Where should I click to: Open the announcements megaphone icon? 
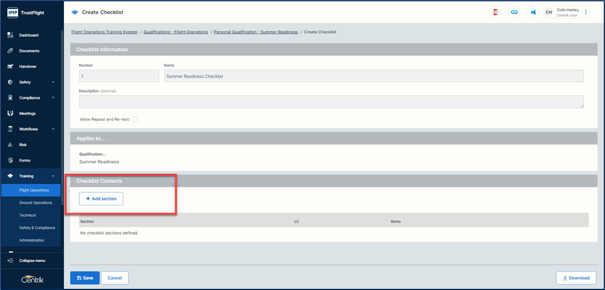pyautogui.click(x=533, y=12)
